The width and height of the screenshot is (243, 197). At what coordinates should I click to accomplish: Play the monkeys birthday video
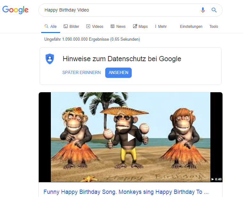pos(131,137)
